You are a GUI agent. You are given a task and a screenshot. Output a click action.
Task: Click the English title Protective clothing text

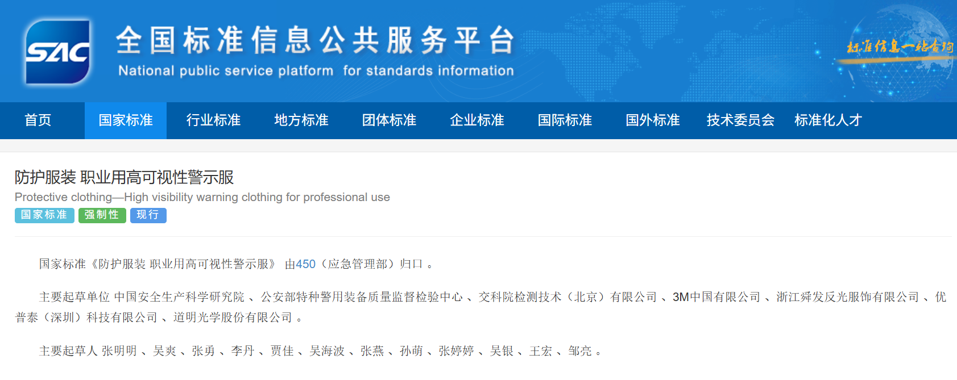(202, 197)
